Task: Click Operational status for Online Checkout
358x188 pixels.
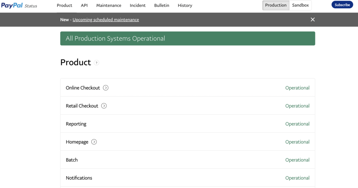Action: [297, 88]
